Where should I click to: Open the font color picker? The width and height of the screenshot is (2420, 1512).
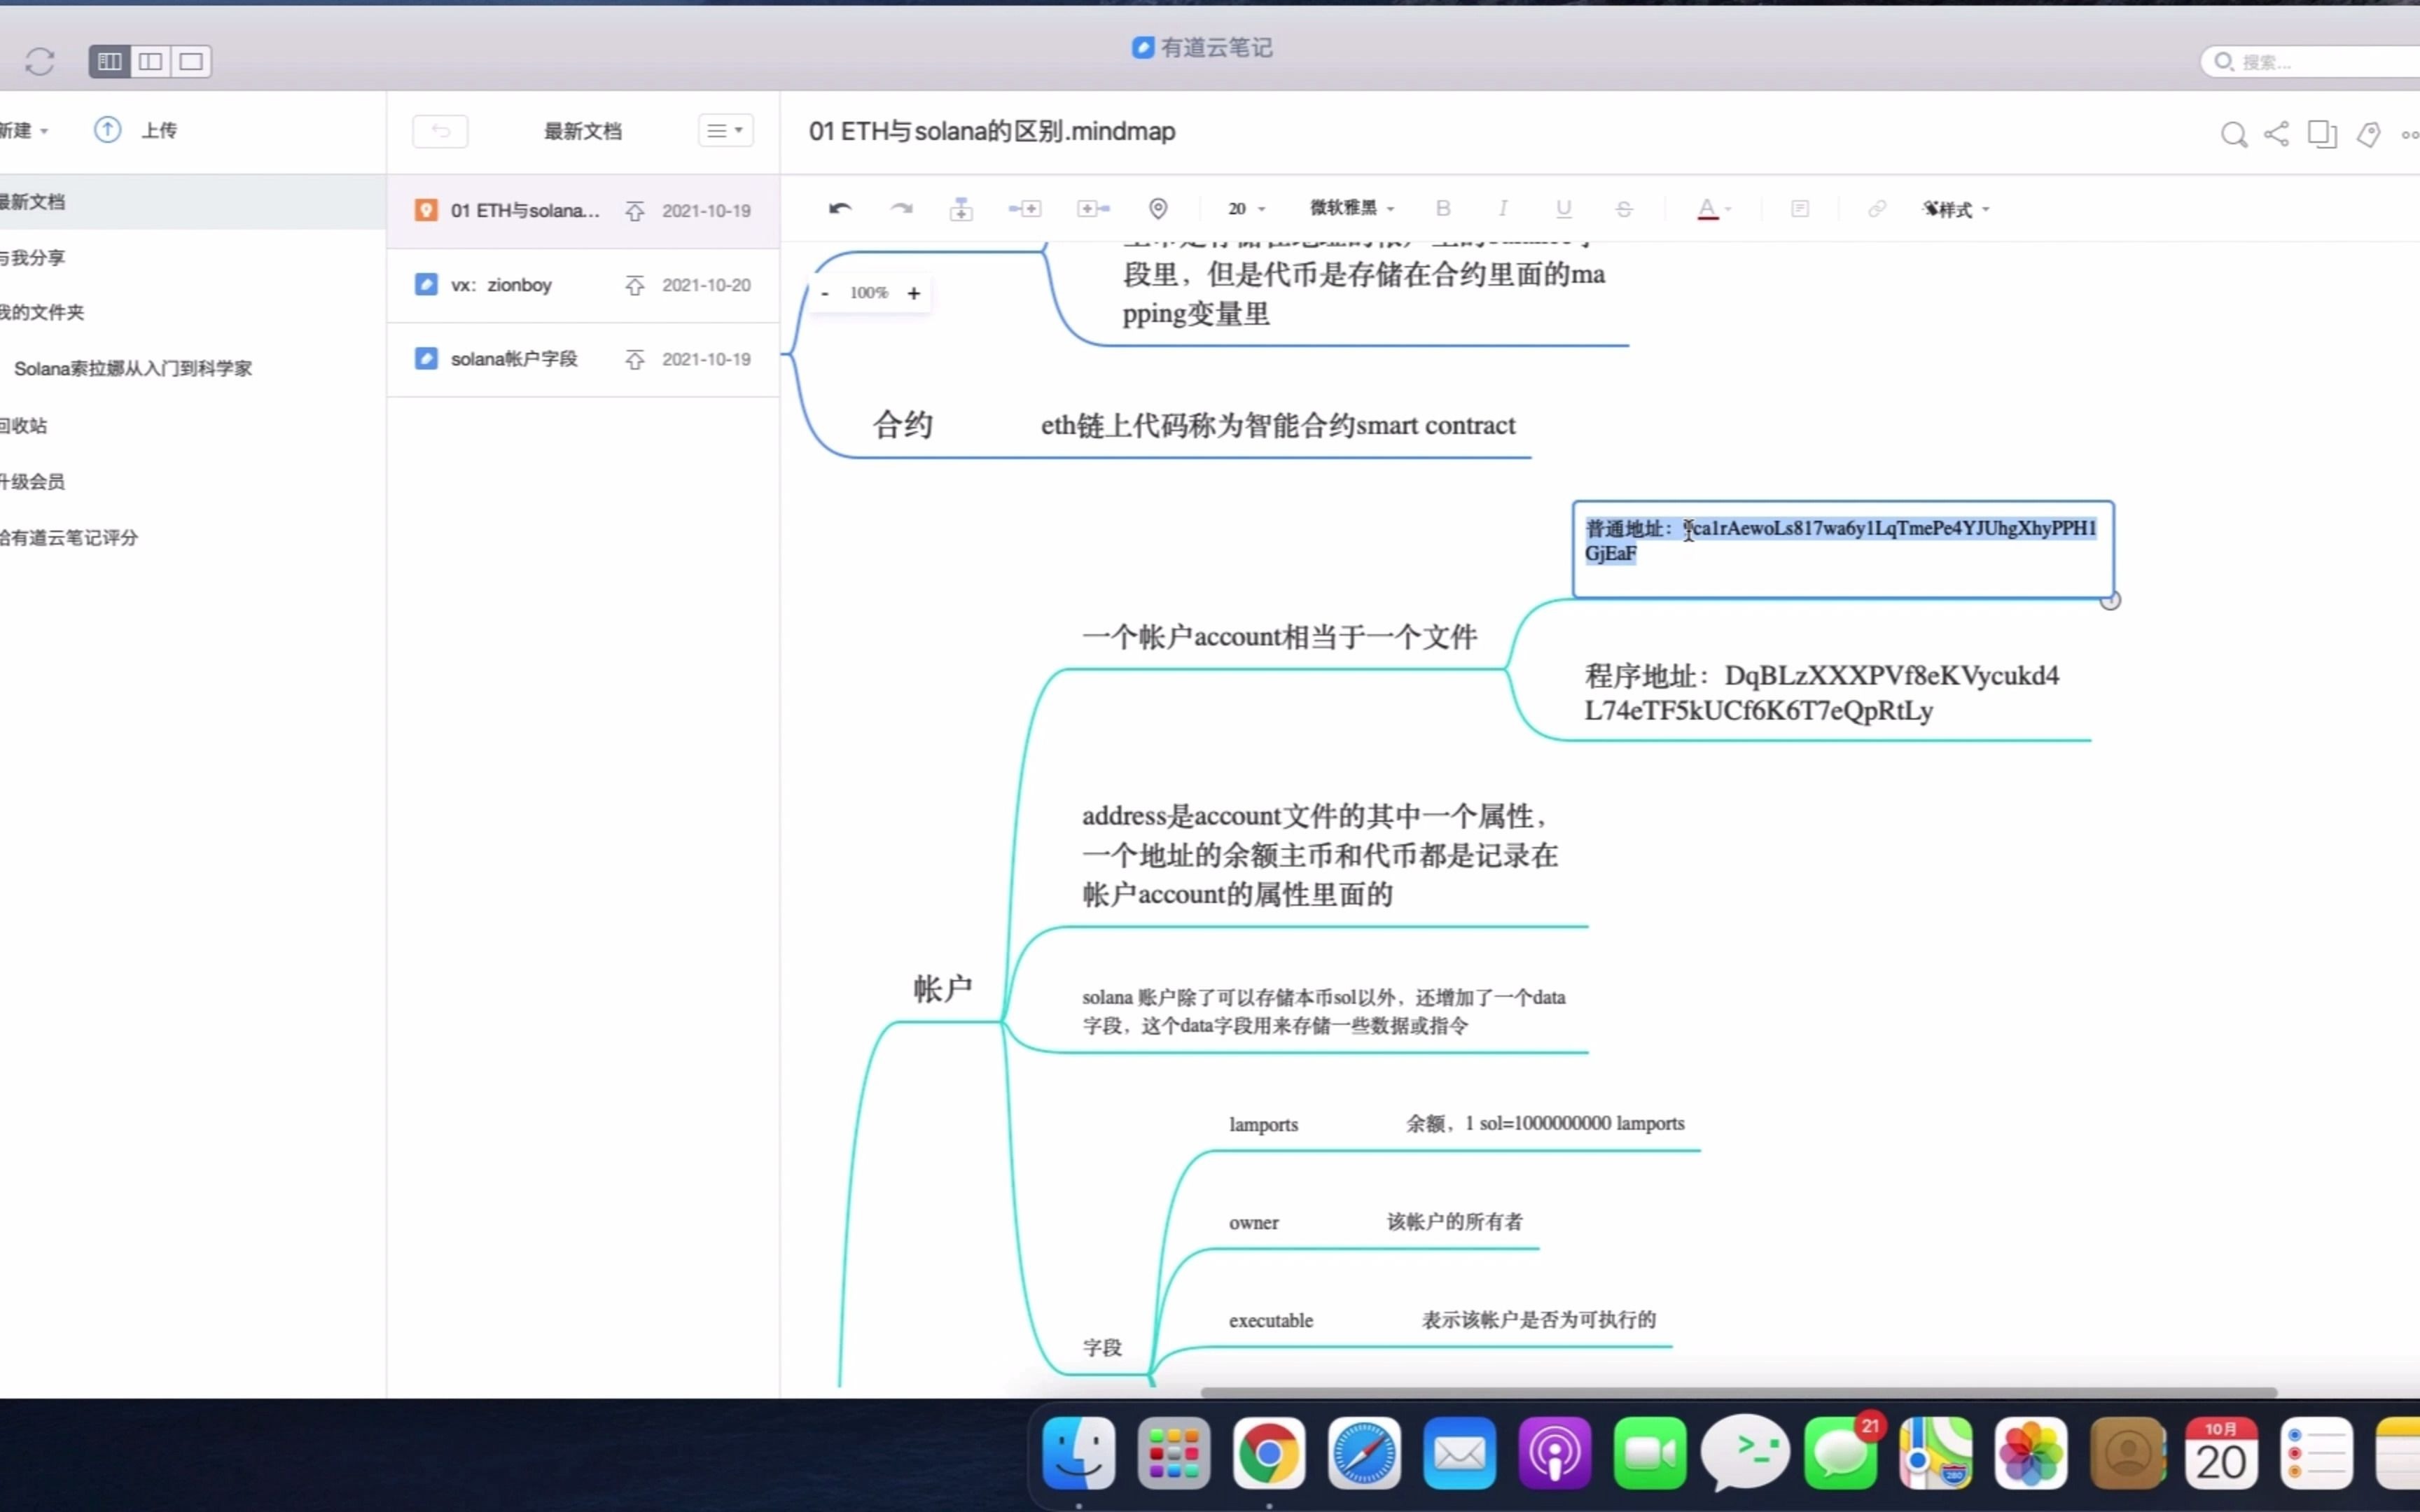1713,208
